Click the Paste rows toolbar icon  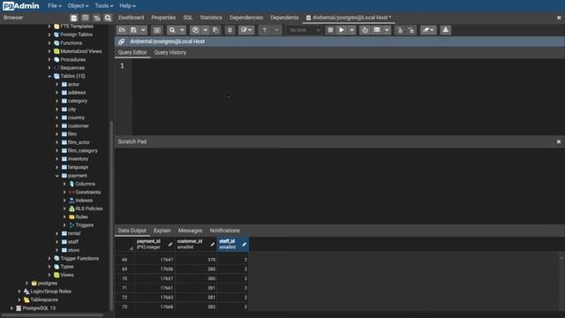click(x=215, y=30)
